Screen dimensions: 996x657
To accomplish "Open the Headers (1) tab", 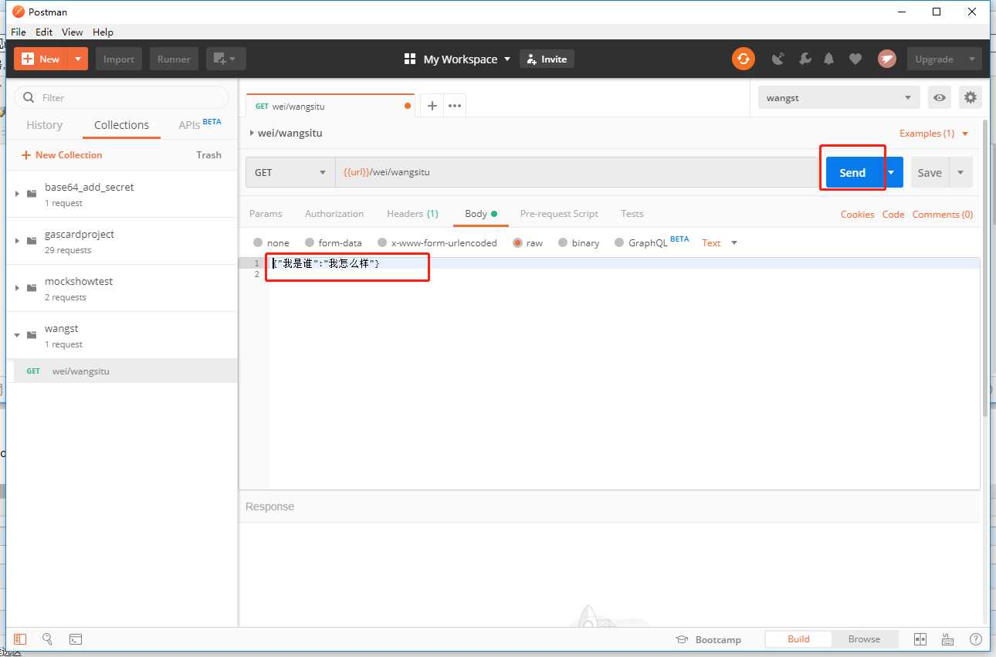I will coord(412,214).
